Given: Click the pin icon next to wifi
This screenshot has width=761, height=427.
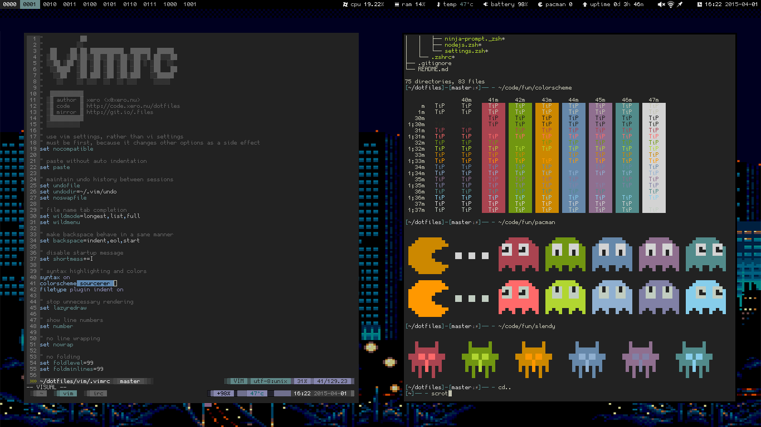Looking at the screenshot, I should coord(680,4).
